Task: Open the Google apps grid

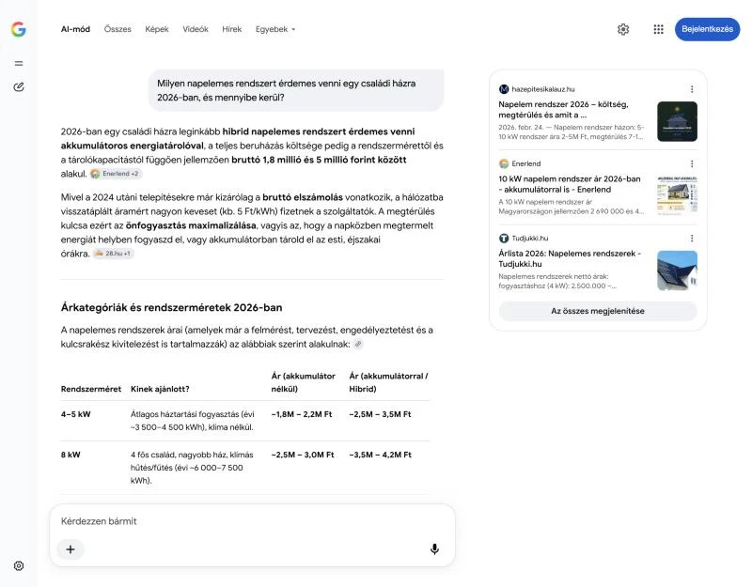Action: click(659, 29)
